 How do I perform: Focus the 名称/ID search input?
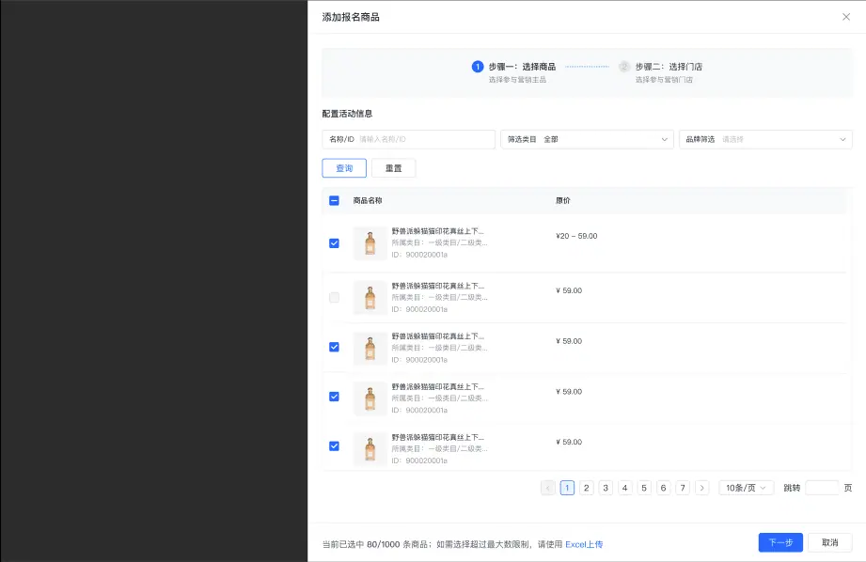[409, 139]
